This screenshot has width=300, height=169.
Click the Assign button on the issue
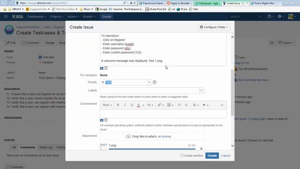[x=50, y=43]
